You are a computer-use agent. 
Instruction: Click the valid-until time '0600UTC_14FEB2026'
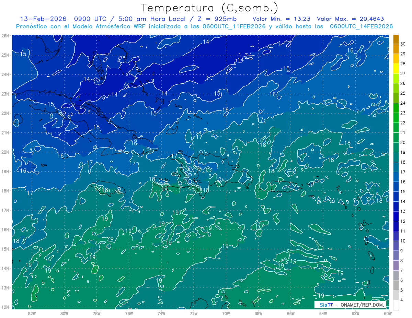(x=361, y=26)
